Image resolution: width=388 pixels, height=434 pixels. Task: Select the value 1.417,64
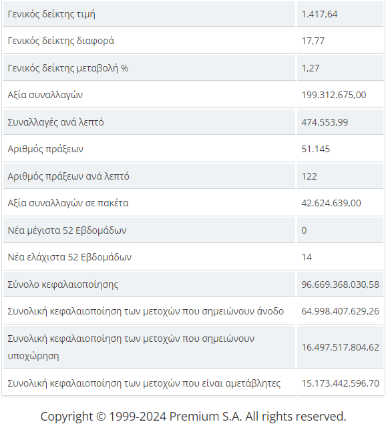[x=319, y=14]
